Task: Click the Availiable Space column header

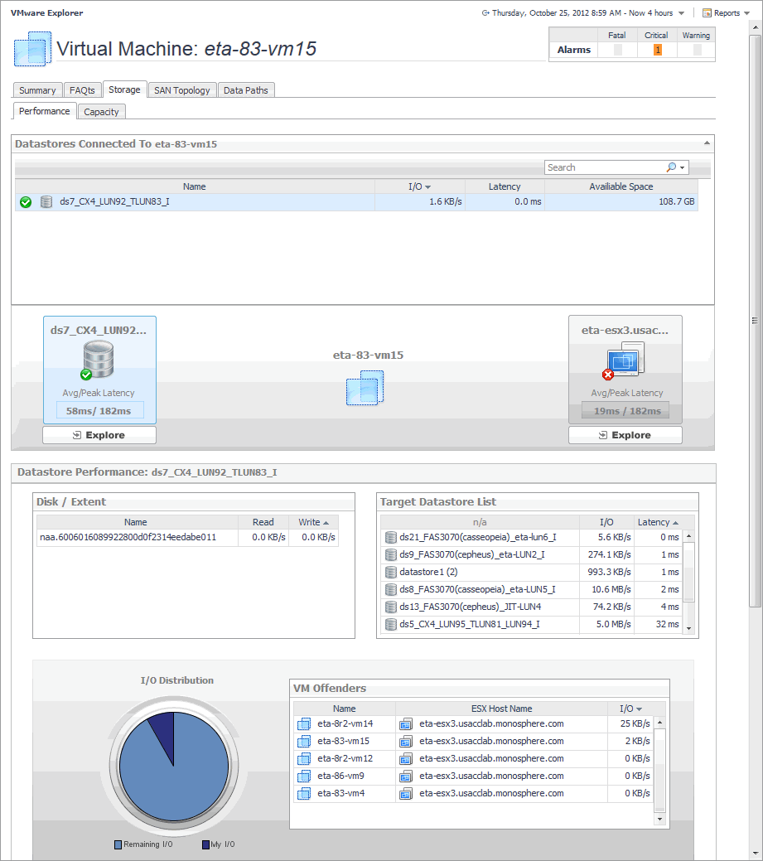Action: [621, 186]
